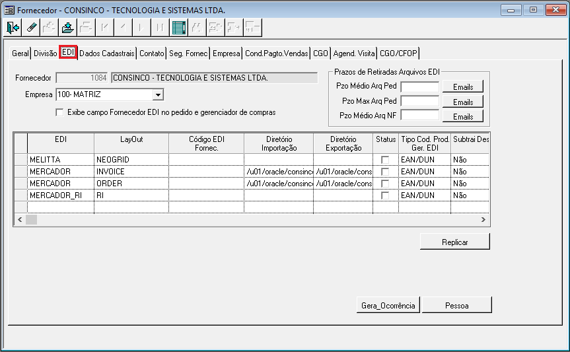Open the Seg. Fornec tab
The width and height of the screenshot is (570, 352).
pos(188,53)
